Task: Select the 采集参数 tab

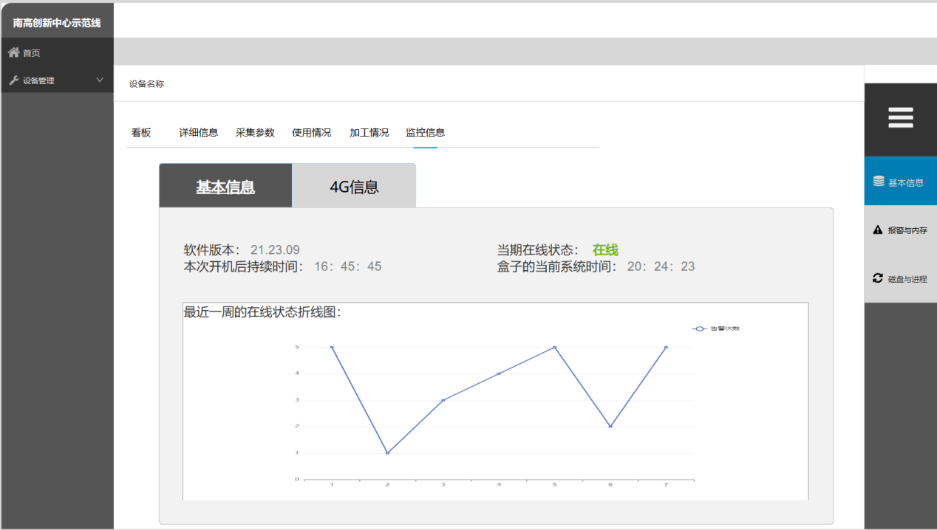Action: (255, 133)
